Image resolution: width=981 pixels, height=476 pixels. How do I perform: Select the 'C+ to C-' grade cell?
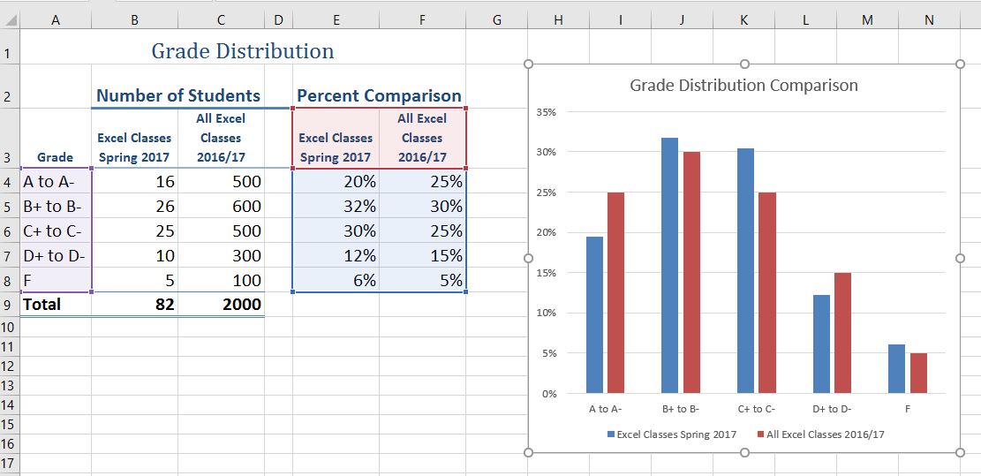point(56,230)
